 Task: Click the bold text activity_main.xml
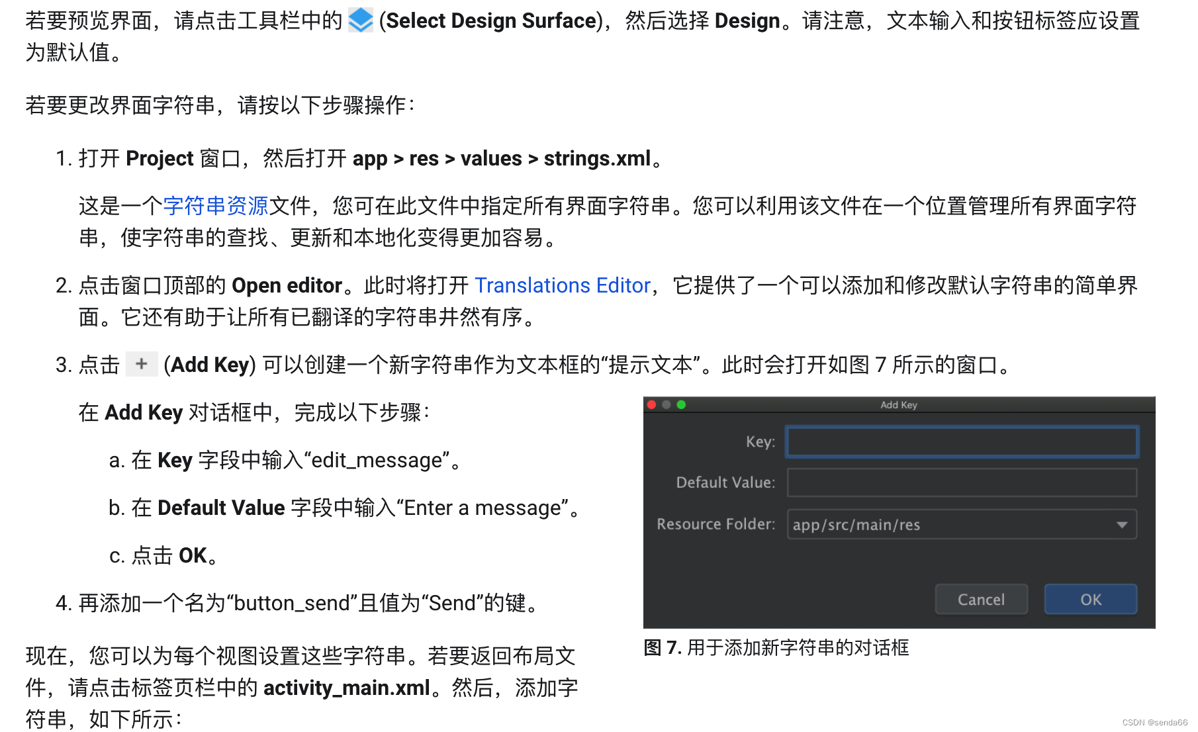click(347, 688)
